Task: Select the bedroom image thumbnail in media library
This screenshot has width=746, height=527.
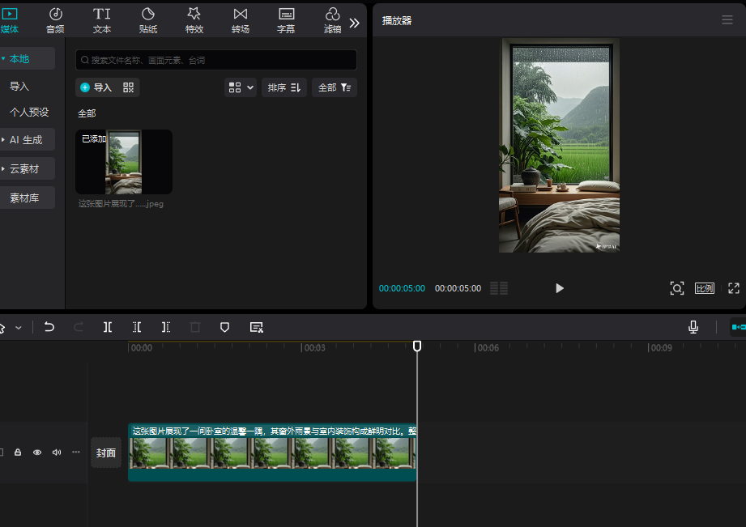Action: click(x=123, y=161)
